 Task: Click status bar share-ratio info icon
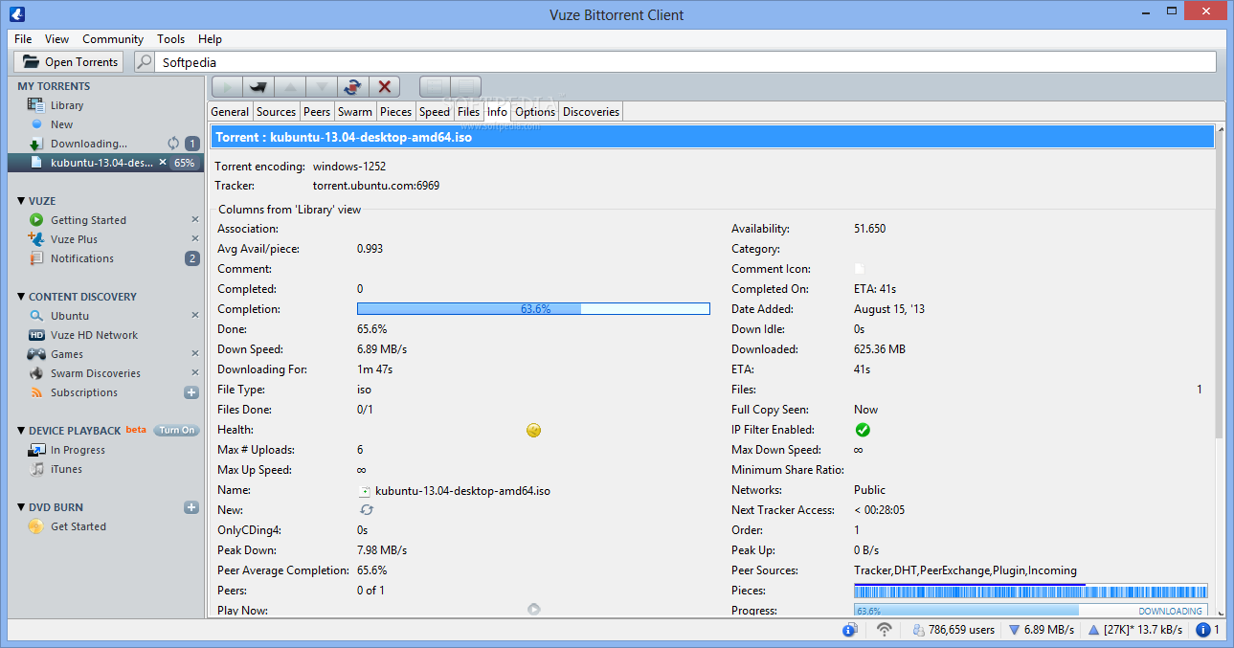coord(849,630)
